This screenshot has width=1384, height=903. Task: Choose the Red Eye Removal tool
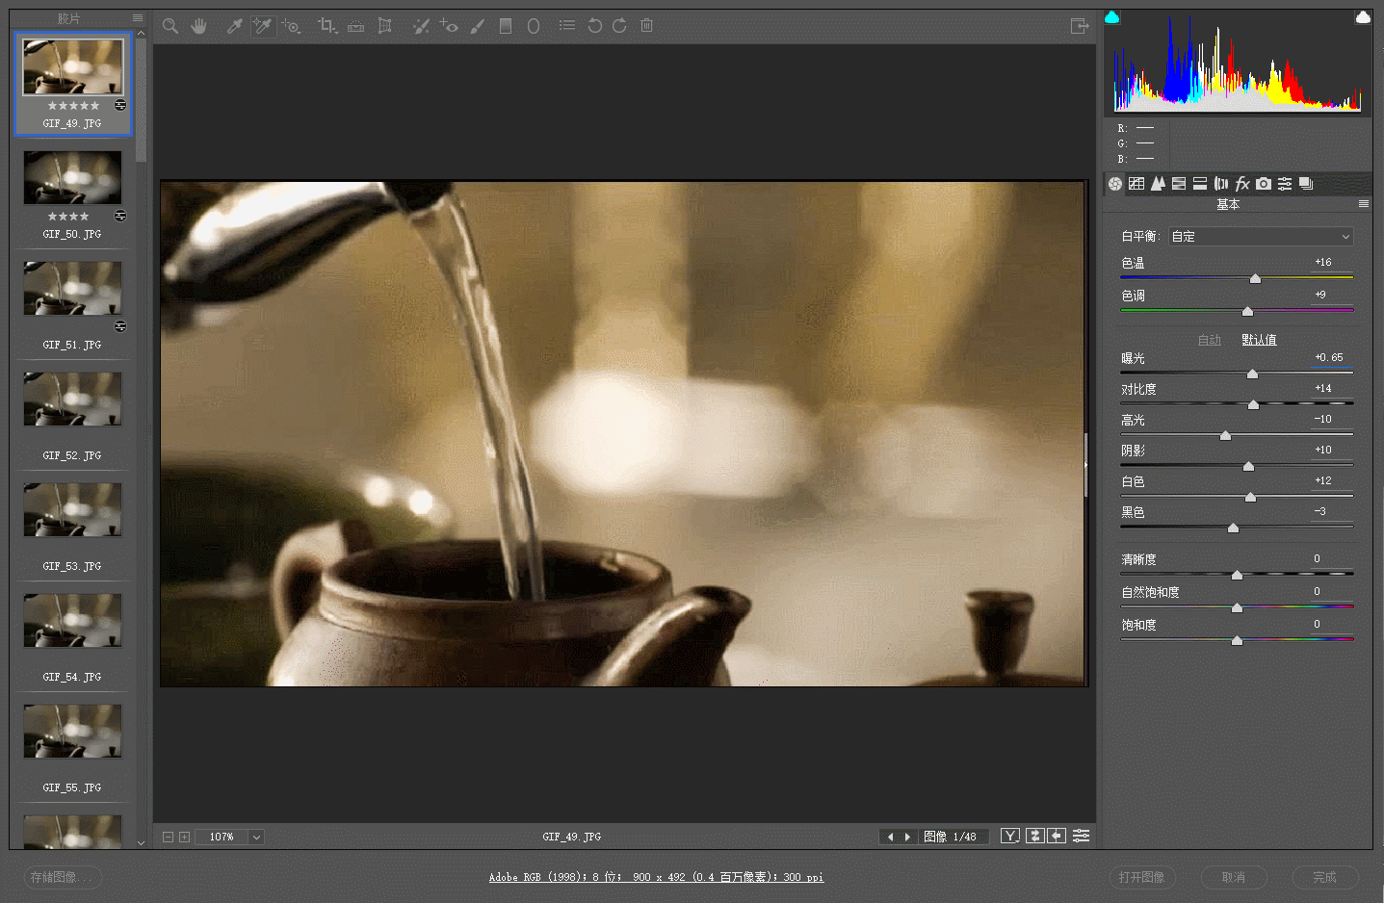[449, 26]
